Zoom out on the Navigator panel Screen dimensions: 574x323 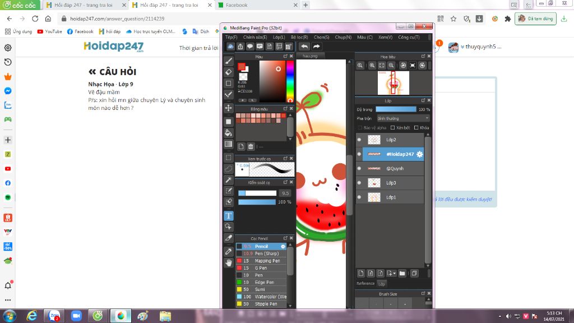(391, 65)
